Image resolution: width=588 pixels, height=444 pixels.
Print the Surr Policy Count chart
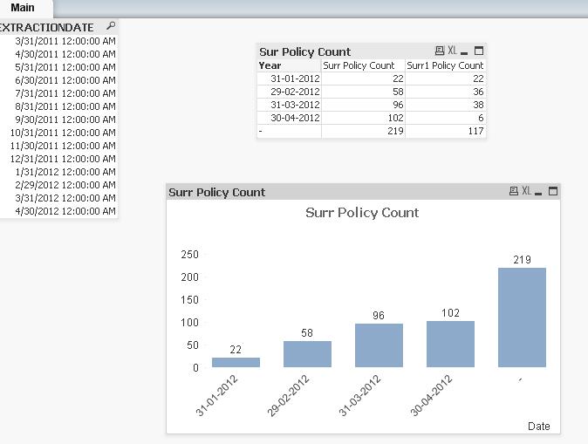coord(514,191)
